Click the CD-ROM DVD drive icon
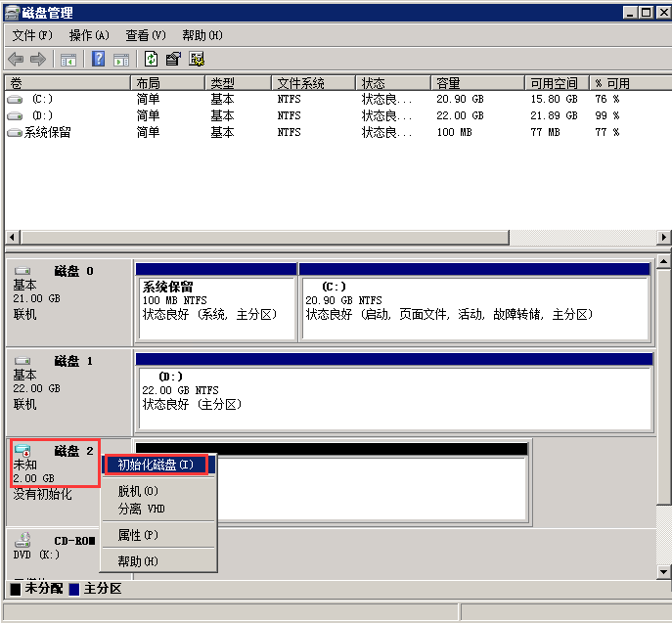The image size is (672, 623). pos(22,540)
